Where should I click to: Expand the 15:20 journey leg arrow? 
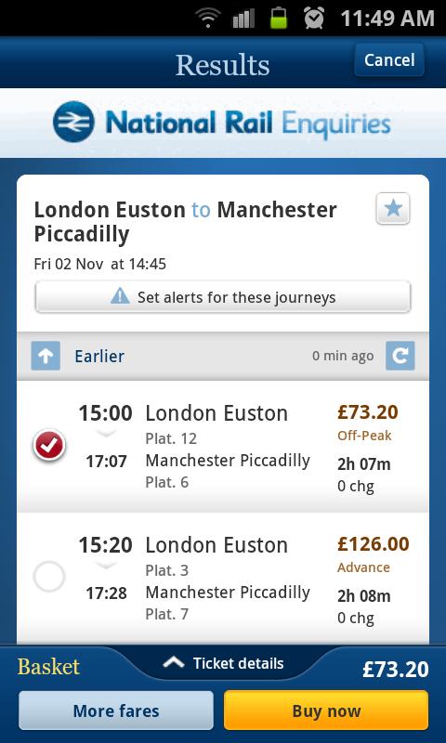tap(106, 565)
